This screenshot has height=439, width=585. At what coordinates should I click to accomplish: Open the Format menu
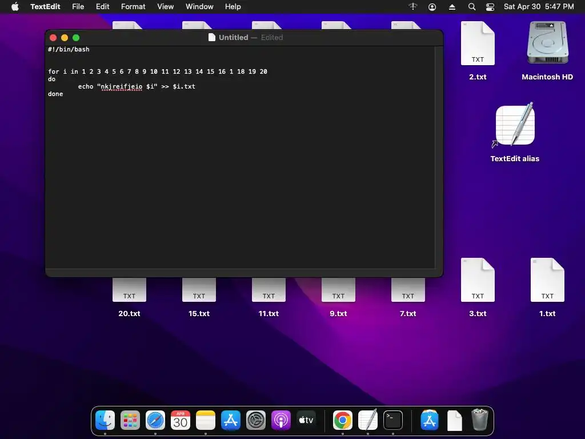coord(133,7)
